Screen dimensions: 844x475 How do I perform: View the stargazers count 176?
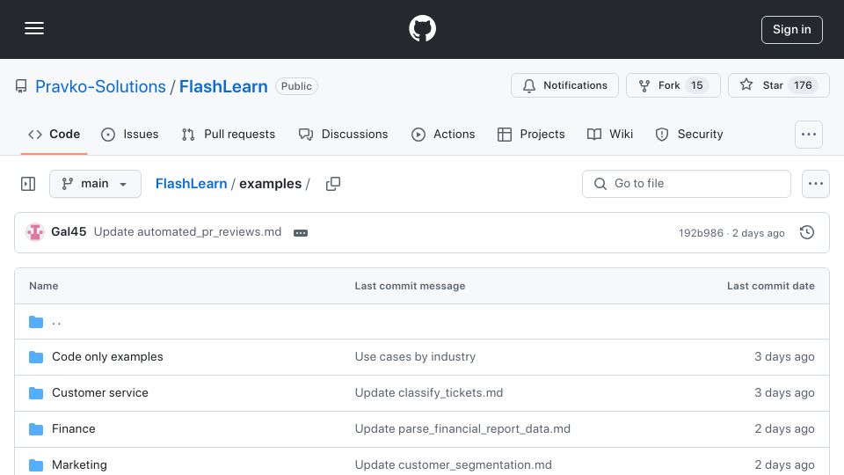803,85
